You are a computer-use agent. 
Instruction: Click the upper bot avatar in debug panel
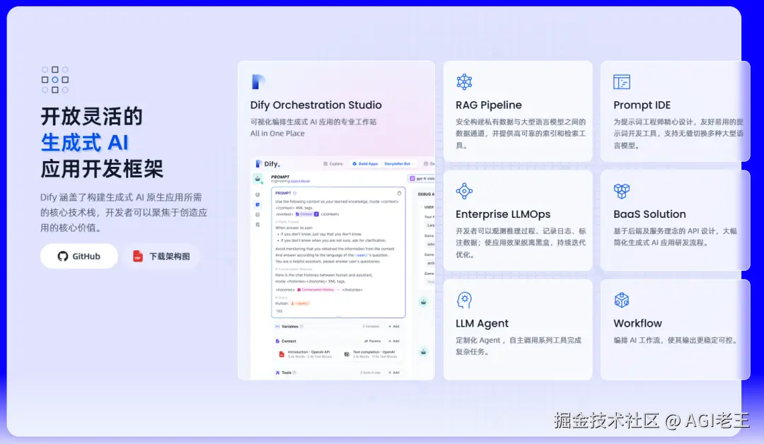click(x=424, y=303)
